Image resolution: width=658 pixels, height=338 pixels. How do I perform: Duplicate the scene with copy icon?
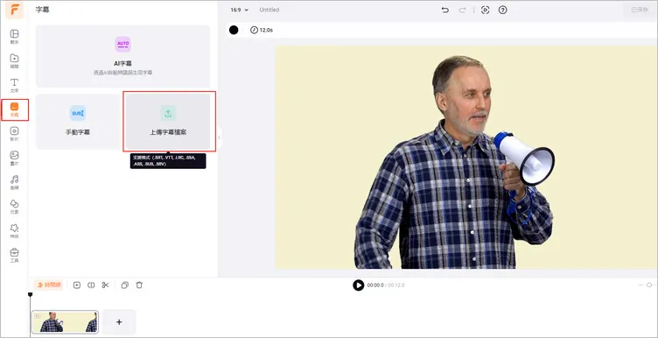coord(124,285)
